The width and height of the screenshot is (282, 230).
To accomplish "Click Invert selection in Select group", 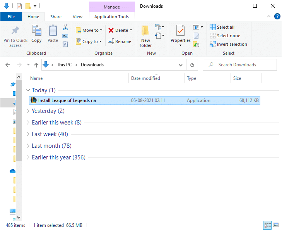I will [228, 44].
